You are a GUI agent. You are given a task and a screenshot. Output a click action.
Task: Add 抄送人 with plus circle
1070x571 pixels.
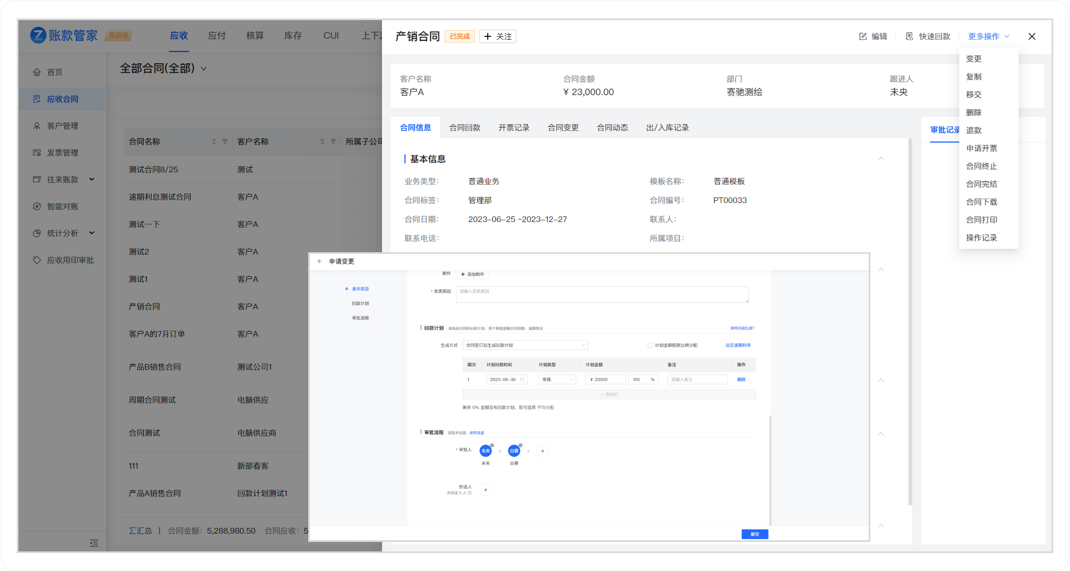point(485,490)
